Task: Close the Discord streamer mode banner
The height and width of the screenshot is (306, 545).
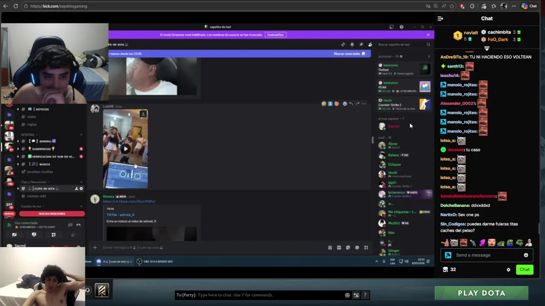Action: point(428,35)
